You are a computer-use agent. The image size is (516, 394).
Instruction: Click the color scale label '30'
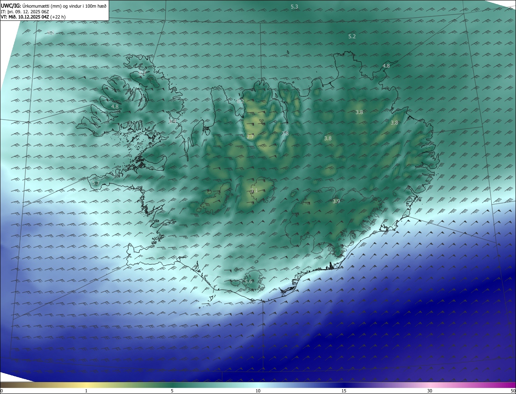pos(430,391)
